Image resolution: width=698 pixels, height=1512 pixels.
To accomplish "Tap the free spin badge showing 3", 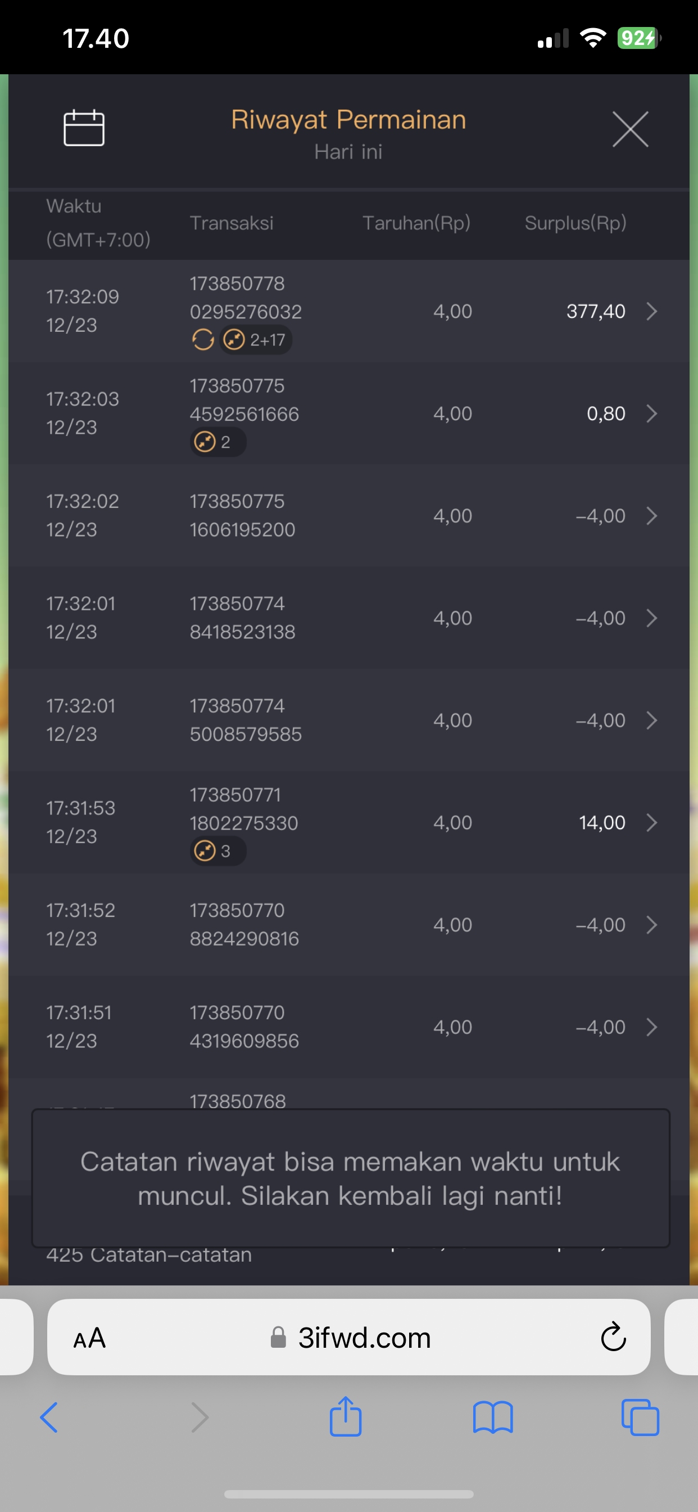I will pos(217,851).
